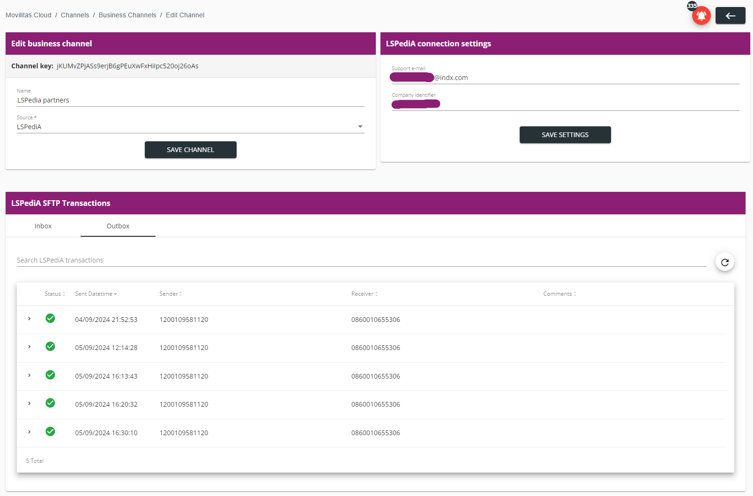The height and width of the screenshot is (496, 753).
Task: Click sent datetime 04/09/2024 21:52:53
Action: 106,320
